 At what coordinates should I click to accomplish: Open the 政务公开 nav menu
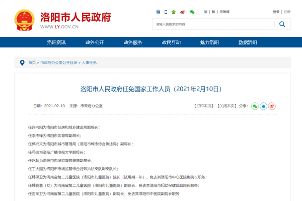pyautogui.click(x=95, y=42)
